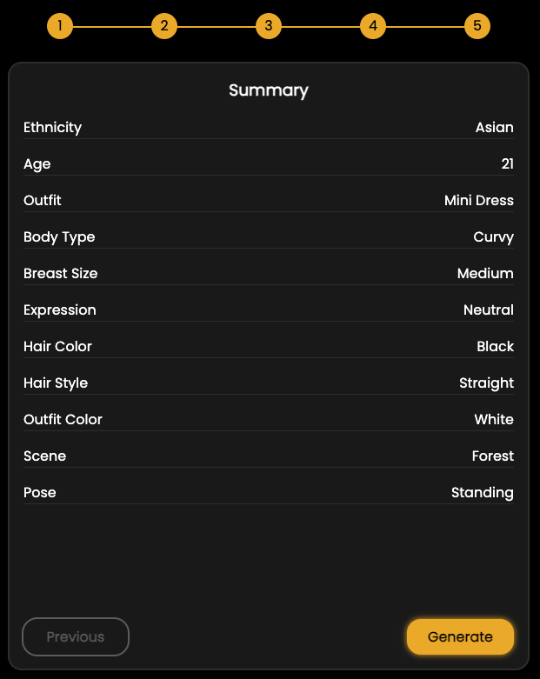The image size is (540, 679).
Task: Click the White outfit color value
Action: click(x=494, y=419)
